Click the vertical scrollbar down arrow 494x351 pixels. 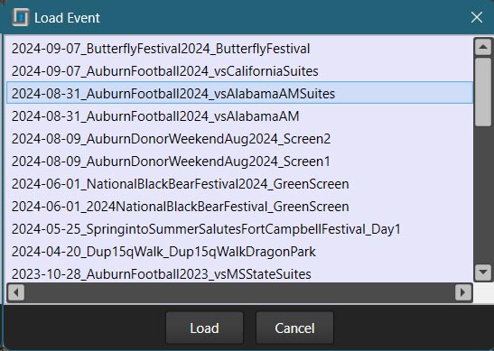[x=483, y=272]
